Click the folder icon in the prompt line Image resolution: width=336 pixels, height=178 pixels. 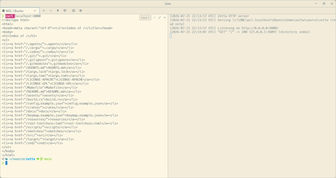[7, 159]
